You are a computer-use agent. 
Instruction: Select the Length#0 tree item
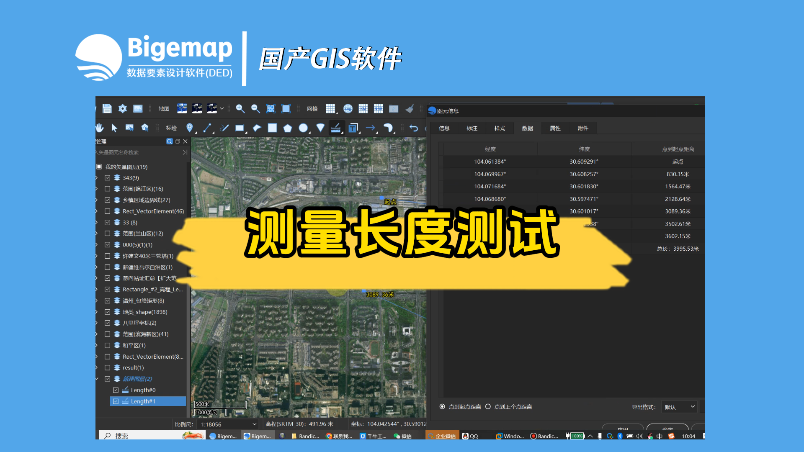pos(143,390)
